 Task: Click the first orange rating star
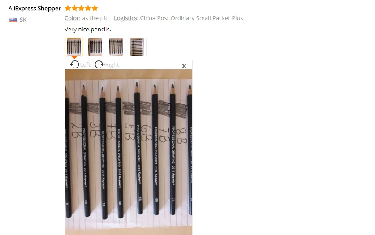tap(68, 8)
